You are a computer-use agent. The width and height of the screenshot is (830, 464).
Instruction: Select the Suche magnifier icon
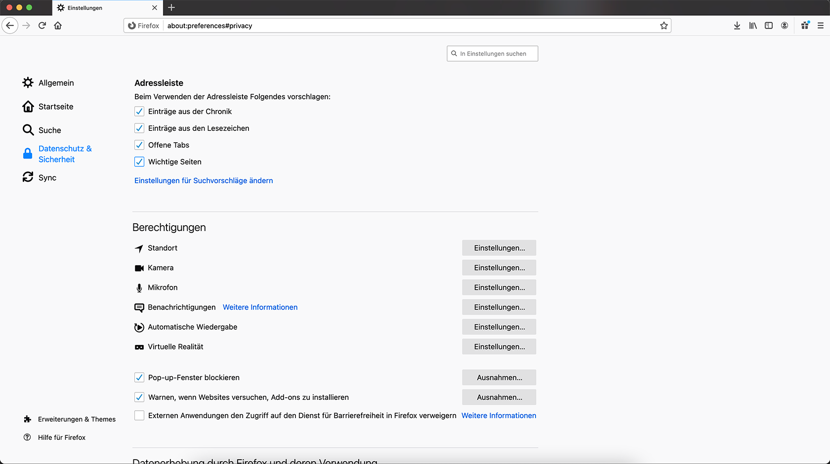(28, 130)
